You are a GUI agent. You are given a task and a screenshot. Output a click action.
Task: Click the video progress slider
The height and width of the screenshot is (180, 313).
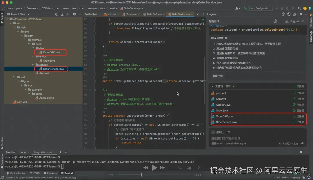pyautogui.click(x=154, y=175)
